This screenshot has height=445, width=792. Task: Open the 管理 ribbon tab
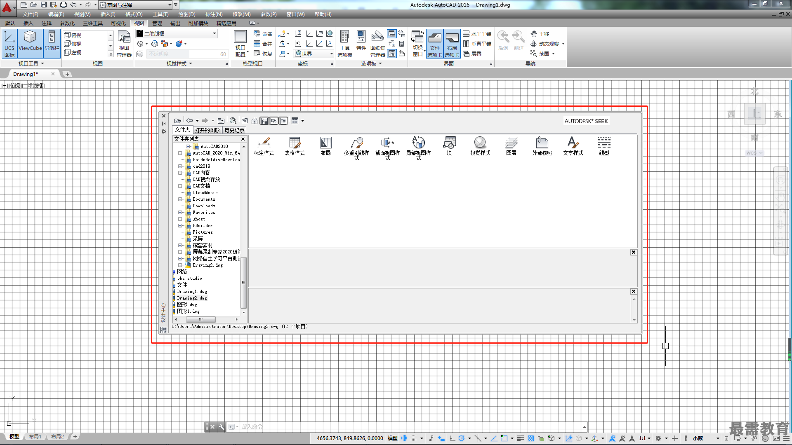(x=157, y=23)
